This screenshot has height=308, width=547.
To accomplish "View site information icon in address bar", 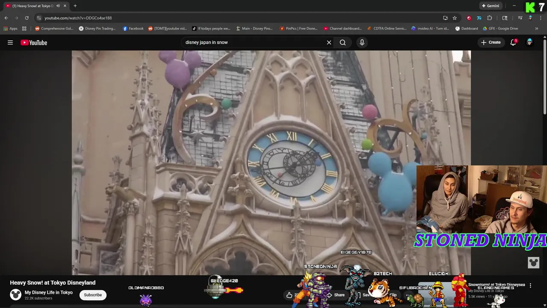I will (x=39, y=18).
